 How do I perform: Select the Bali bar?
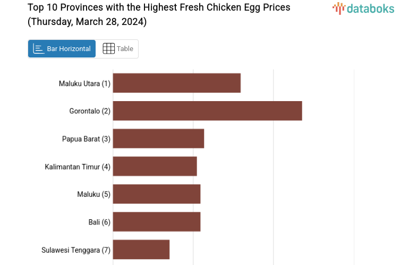click(156, 221)
